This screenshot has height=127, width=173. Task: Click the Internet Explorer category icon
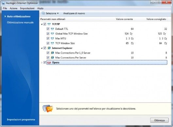point(49,48)
